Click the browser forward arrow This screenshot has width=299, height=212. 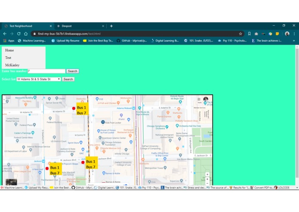(x=12, y=33)
